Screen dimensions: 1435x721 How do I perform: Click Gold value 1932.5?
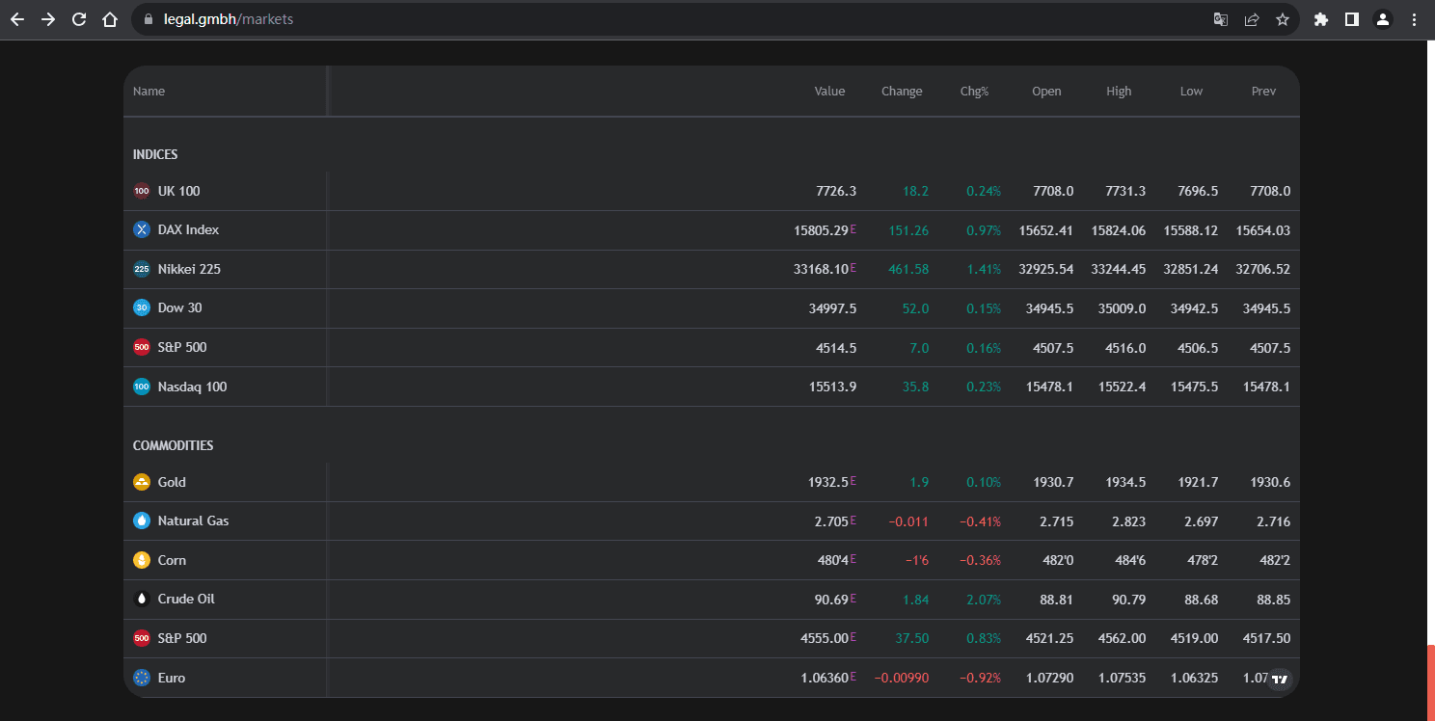click(x=828, y=482)
